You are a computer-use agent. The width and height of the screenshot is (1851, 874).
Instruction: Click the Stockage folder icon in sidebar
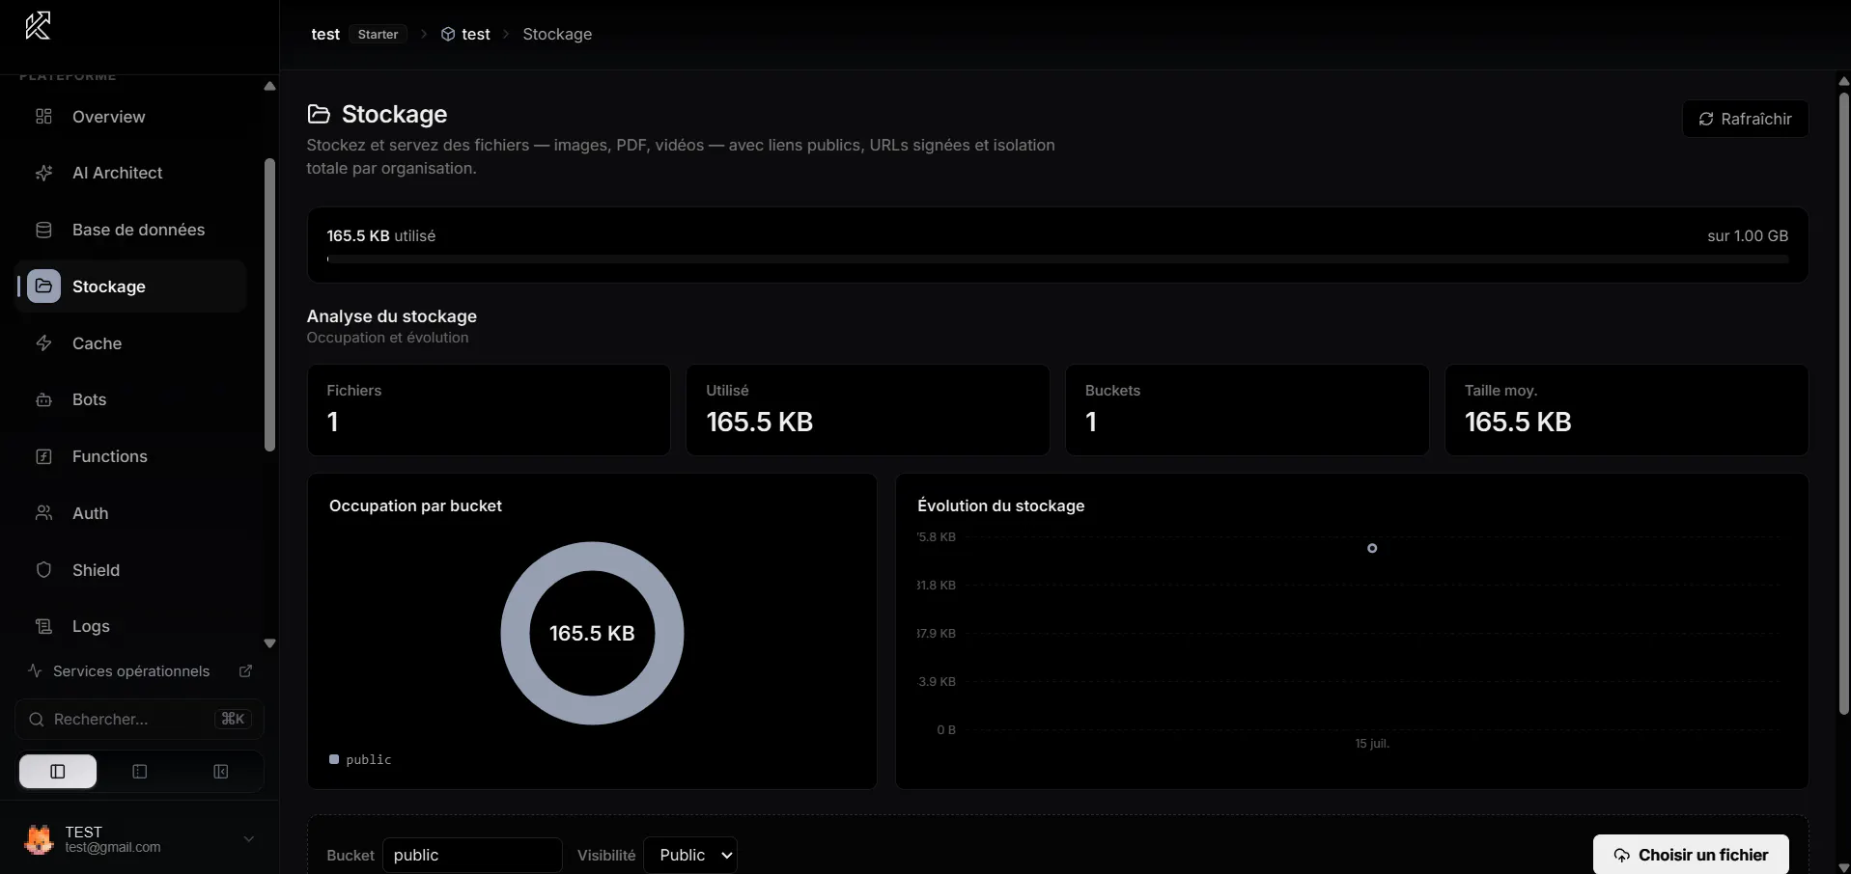[43, 287]
